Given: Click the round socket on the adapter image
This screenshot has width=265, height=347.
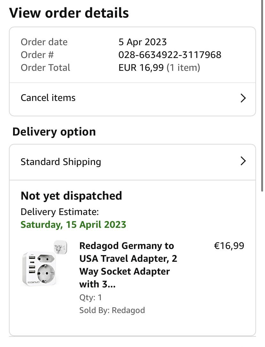Looking at the screenshot, I should click(x=46, y=273).
